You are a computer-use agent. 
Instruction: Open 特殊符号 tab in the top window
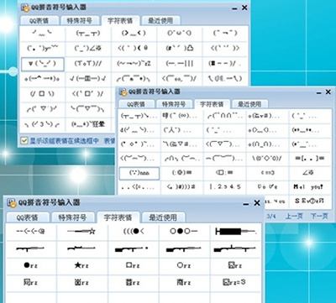(80, 21)
